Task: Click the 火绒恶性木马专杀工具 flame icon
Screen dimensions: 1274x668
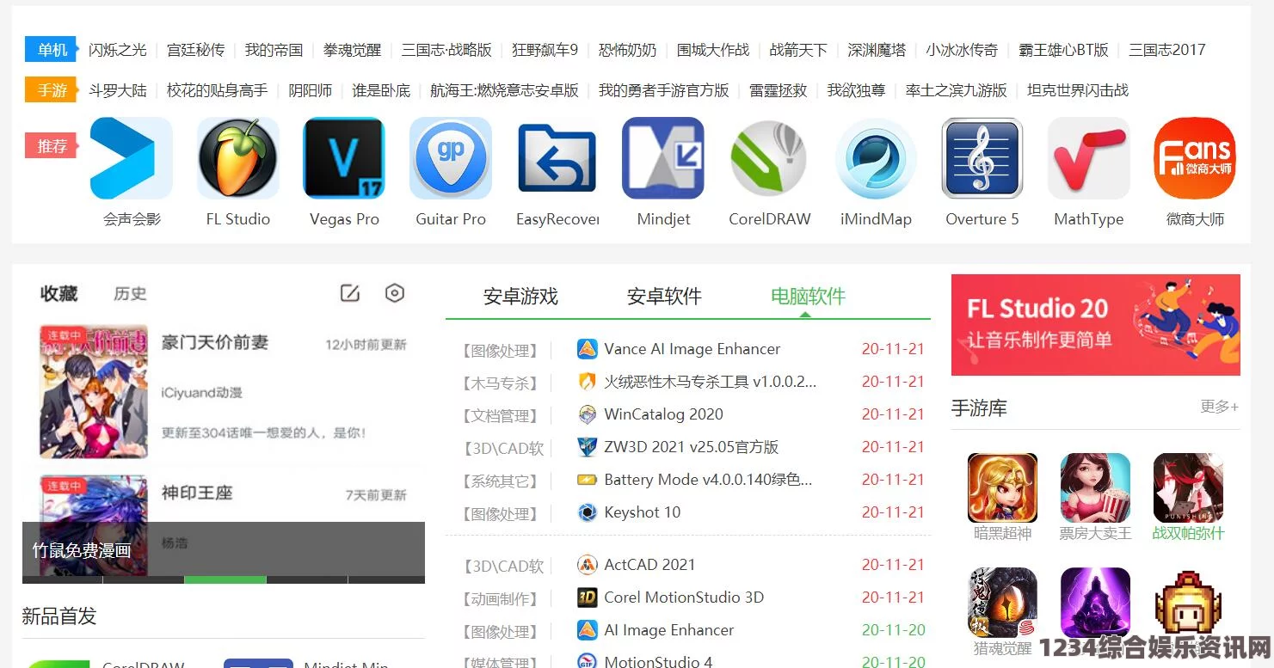Action: pyautogui.click(x=587, y=382)
